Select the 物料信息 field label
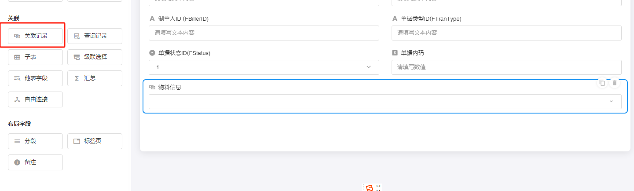Viewport: 634px width, 191px height. tap(170, 87)
